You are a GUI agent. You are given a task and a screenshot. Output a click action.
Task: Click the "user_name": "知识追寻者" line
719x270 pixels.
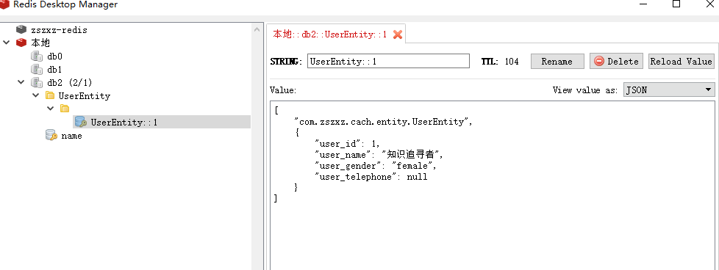tap(379, 155)
